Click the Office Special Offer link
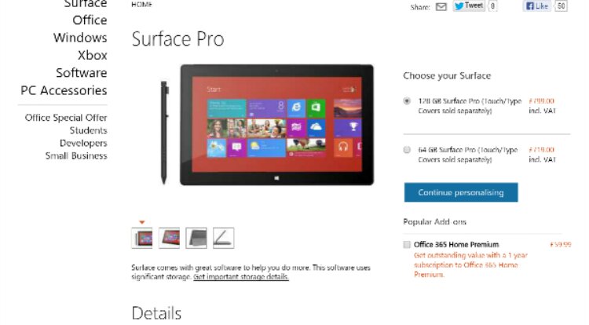 point(66,118)
